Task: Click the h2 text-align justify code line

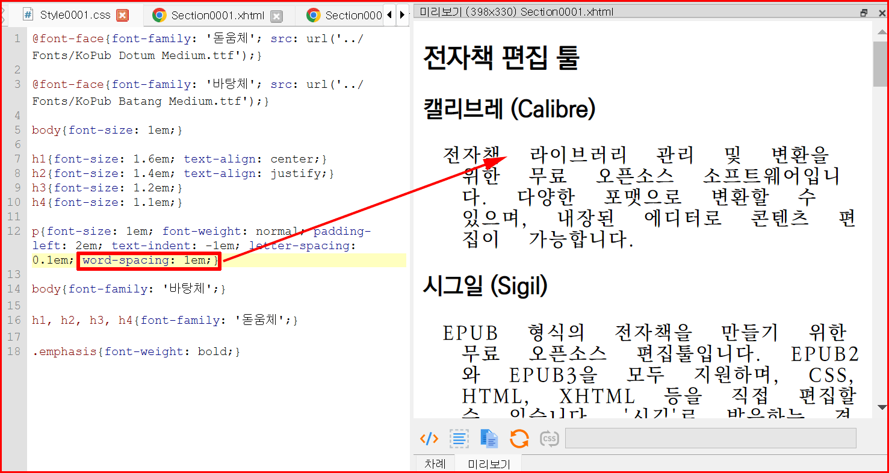Action: point(183,173)
